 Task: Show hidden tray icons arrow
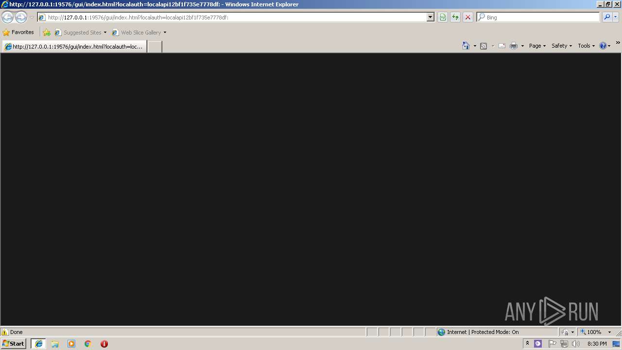pyautogui.click(x=527, y=343)
